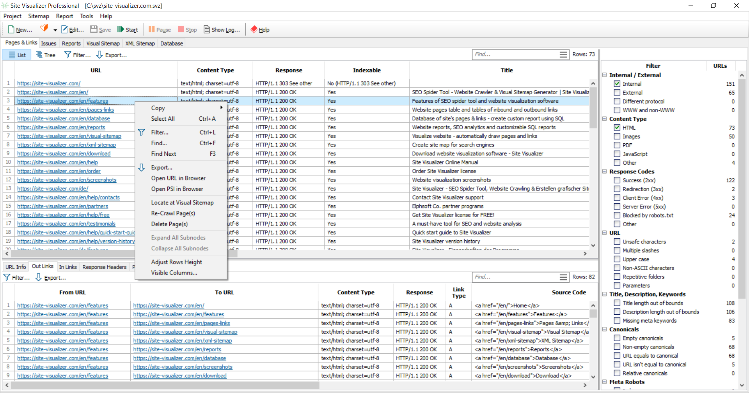Choose Re-Crawl Page(s) from context menu
This screenshot has height=393, width=749.
point(173,213)
